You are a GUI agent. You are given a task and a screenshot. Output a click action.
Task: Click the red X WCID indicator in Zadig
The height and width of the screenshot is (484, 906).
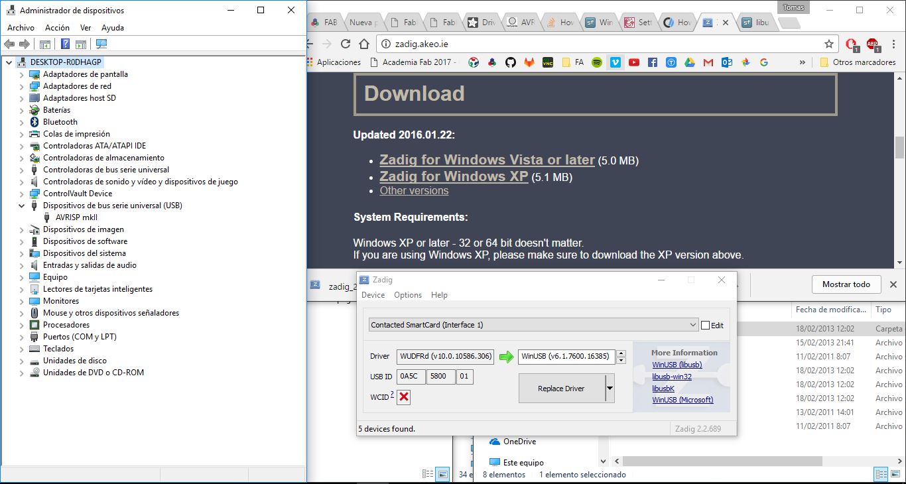(x=404, y=397)
